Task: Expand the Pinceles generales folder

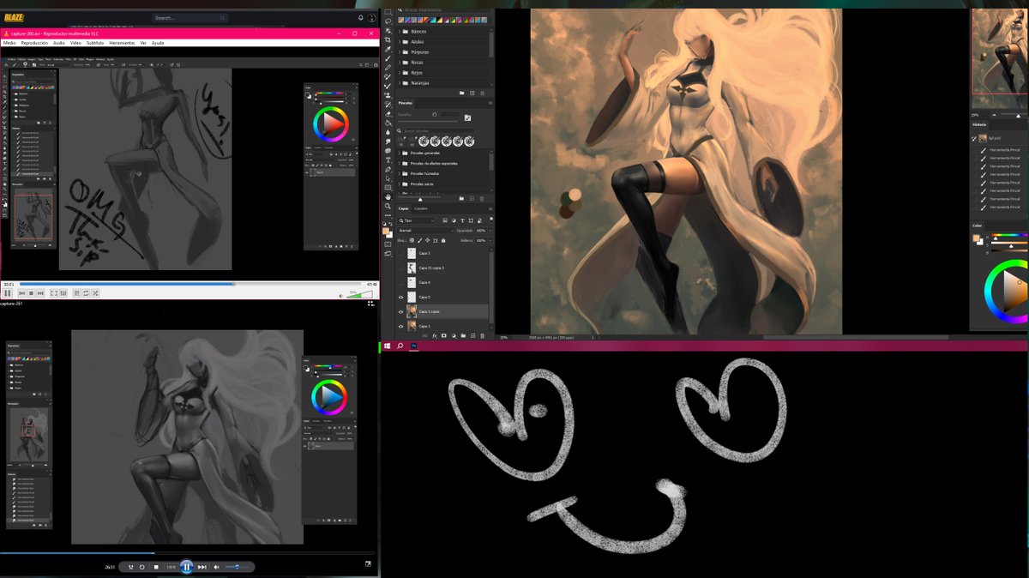Action: click(x=400, y=153)
